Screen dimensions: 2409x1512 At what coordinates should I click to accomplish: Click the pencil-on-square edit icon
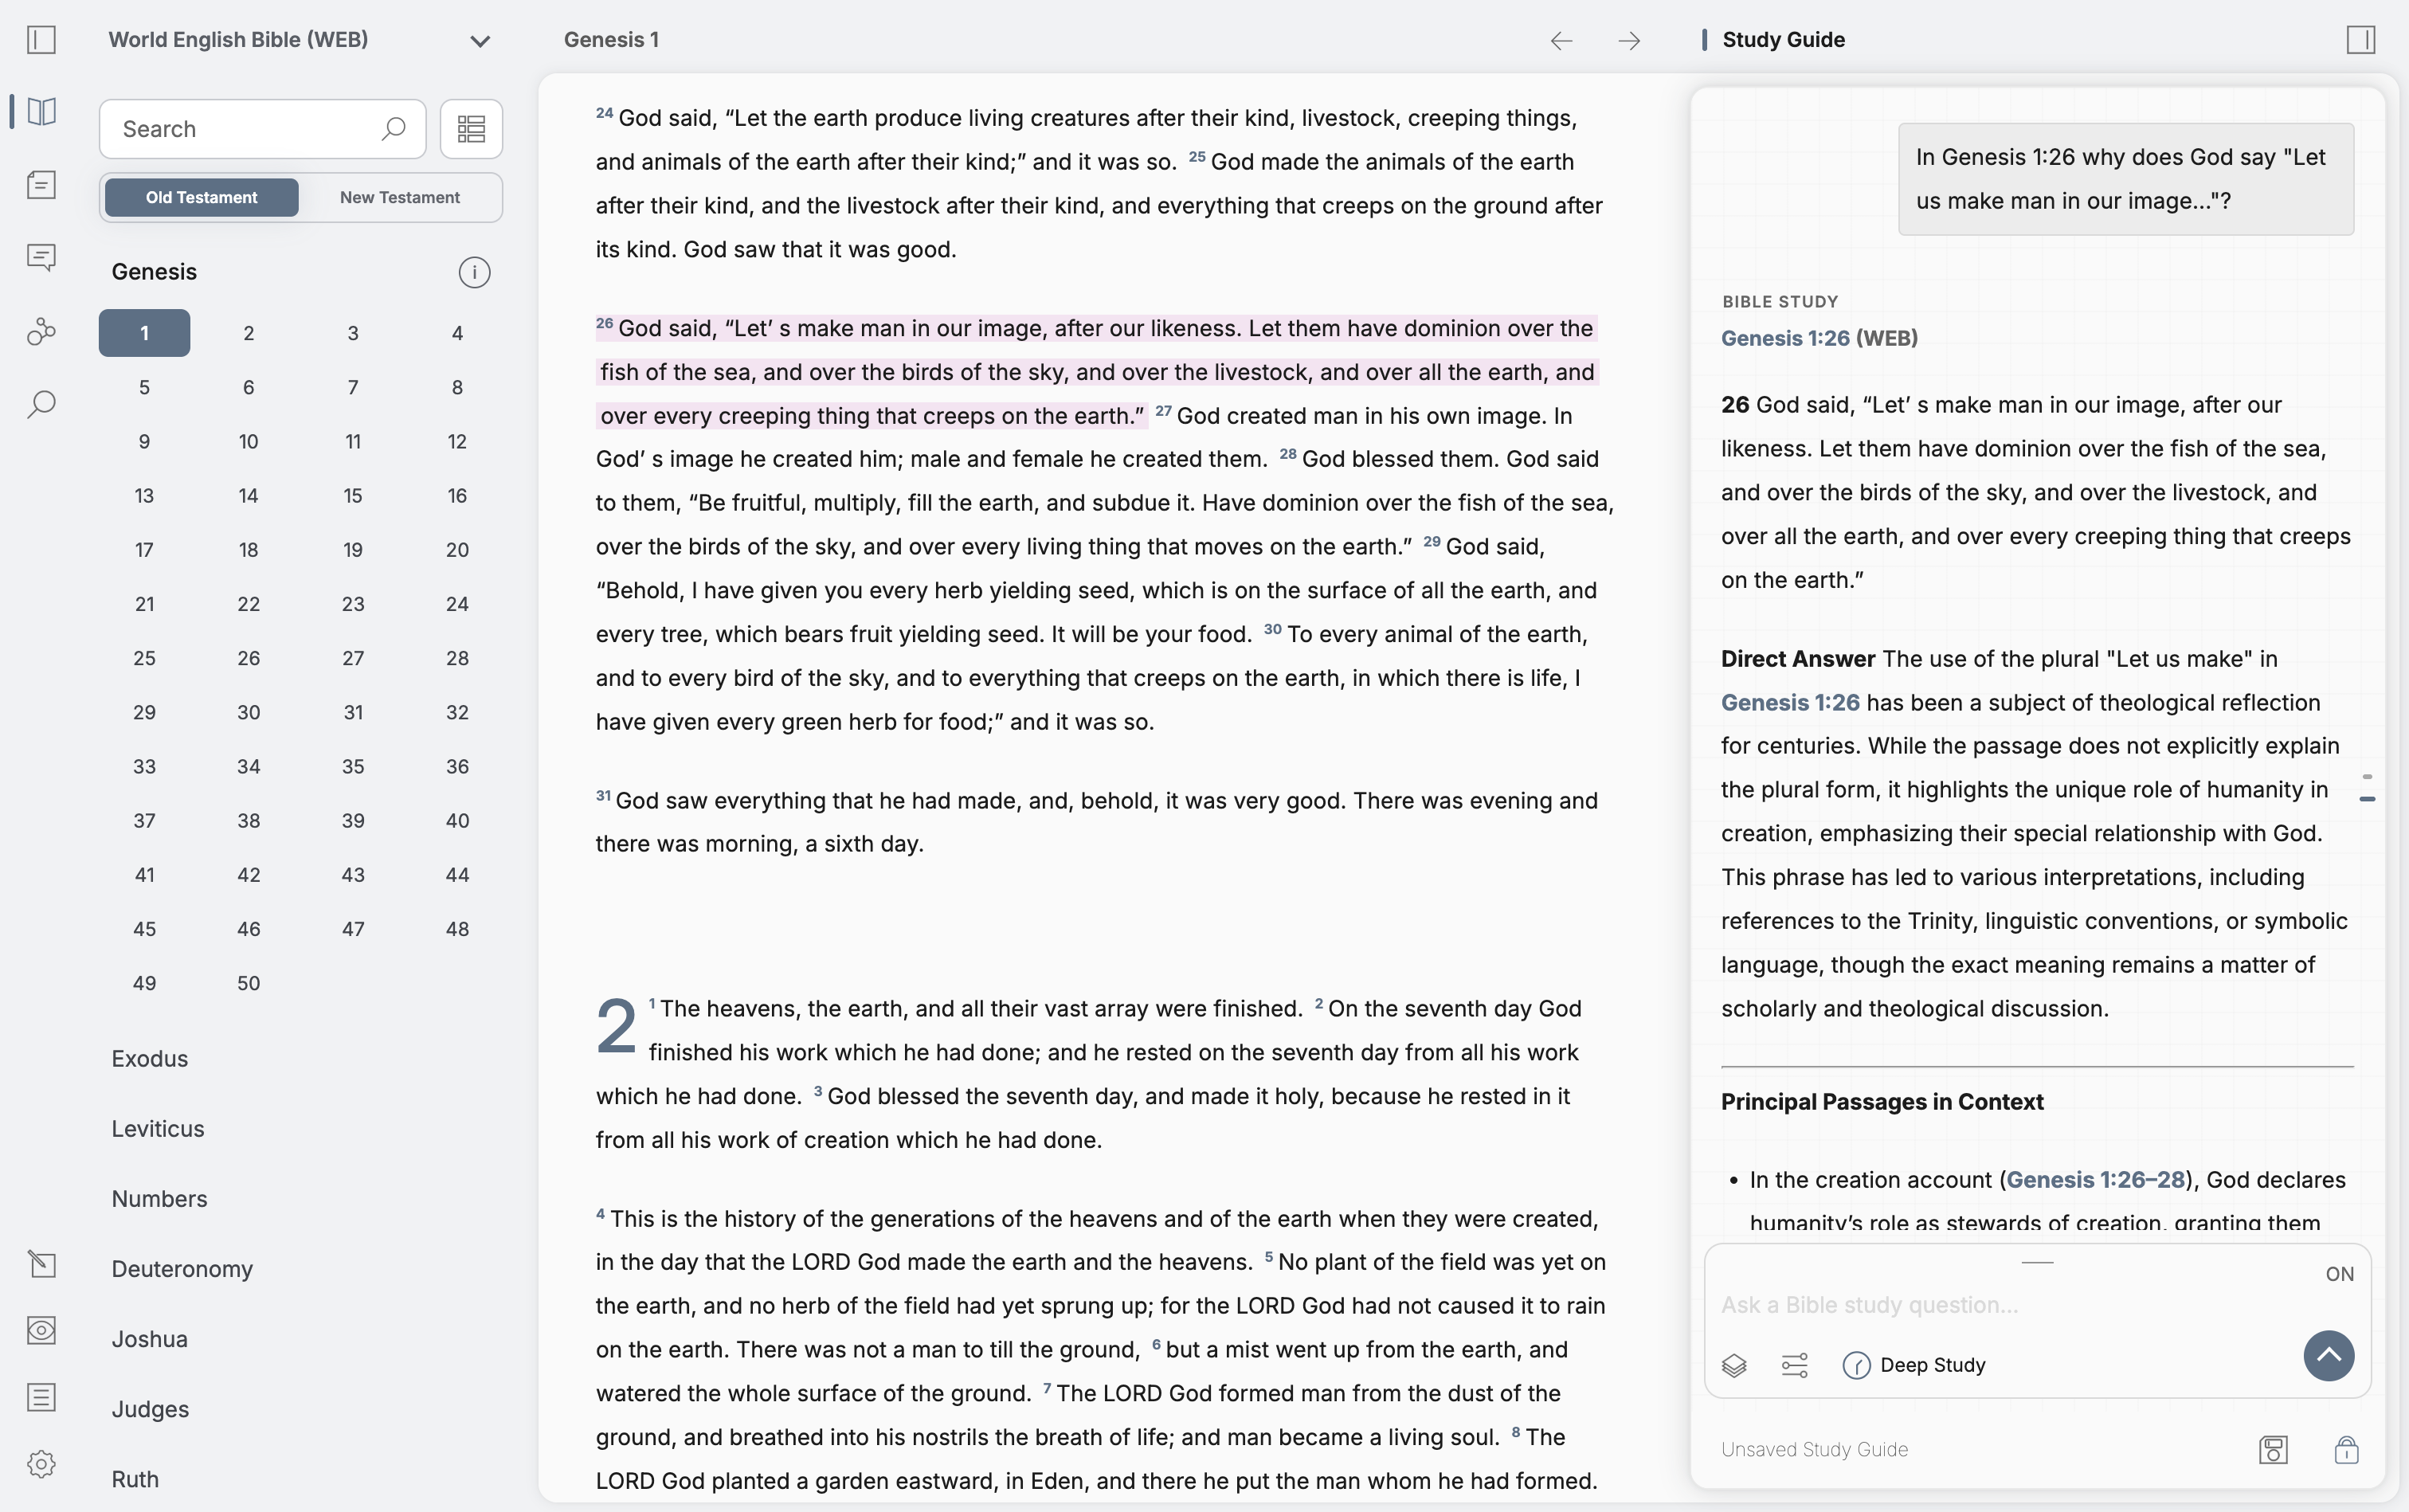coord(41,1264)
